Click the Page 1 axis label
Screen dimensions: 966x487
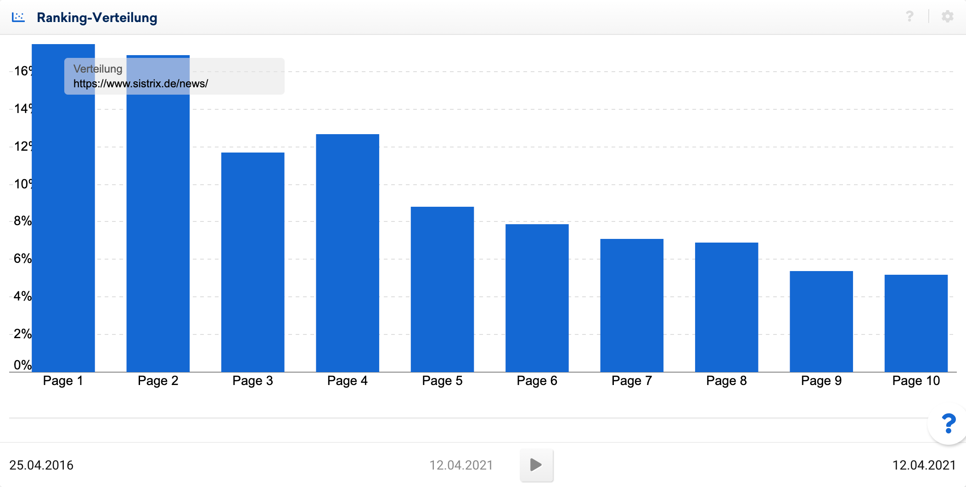coord(63,381)
